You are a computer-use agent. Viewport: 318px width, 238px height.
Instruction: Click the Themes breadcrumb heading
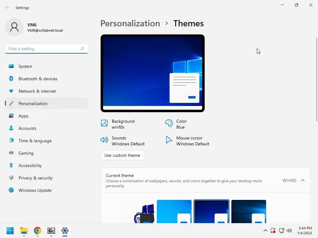[189, 24]
